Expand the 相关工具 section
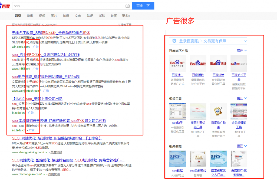The width and height of the screenshot is (277, 179). [242, 98]
